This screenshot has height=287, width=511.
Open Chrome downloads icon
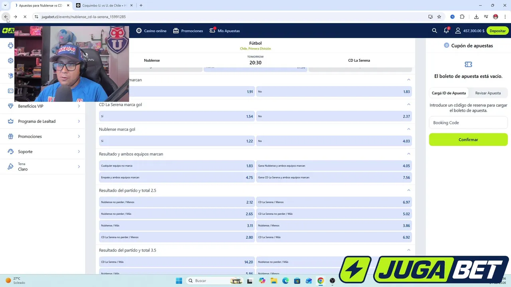pyautogui.click(x=476, y=17)
